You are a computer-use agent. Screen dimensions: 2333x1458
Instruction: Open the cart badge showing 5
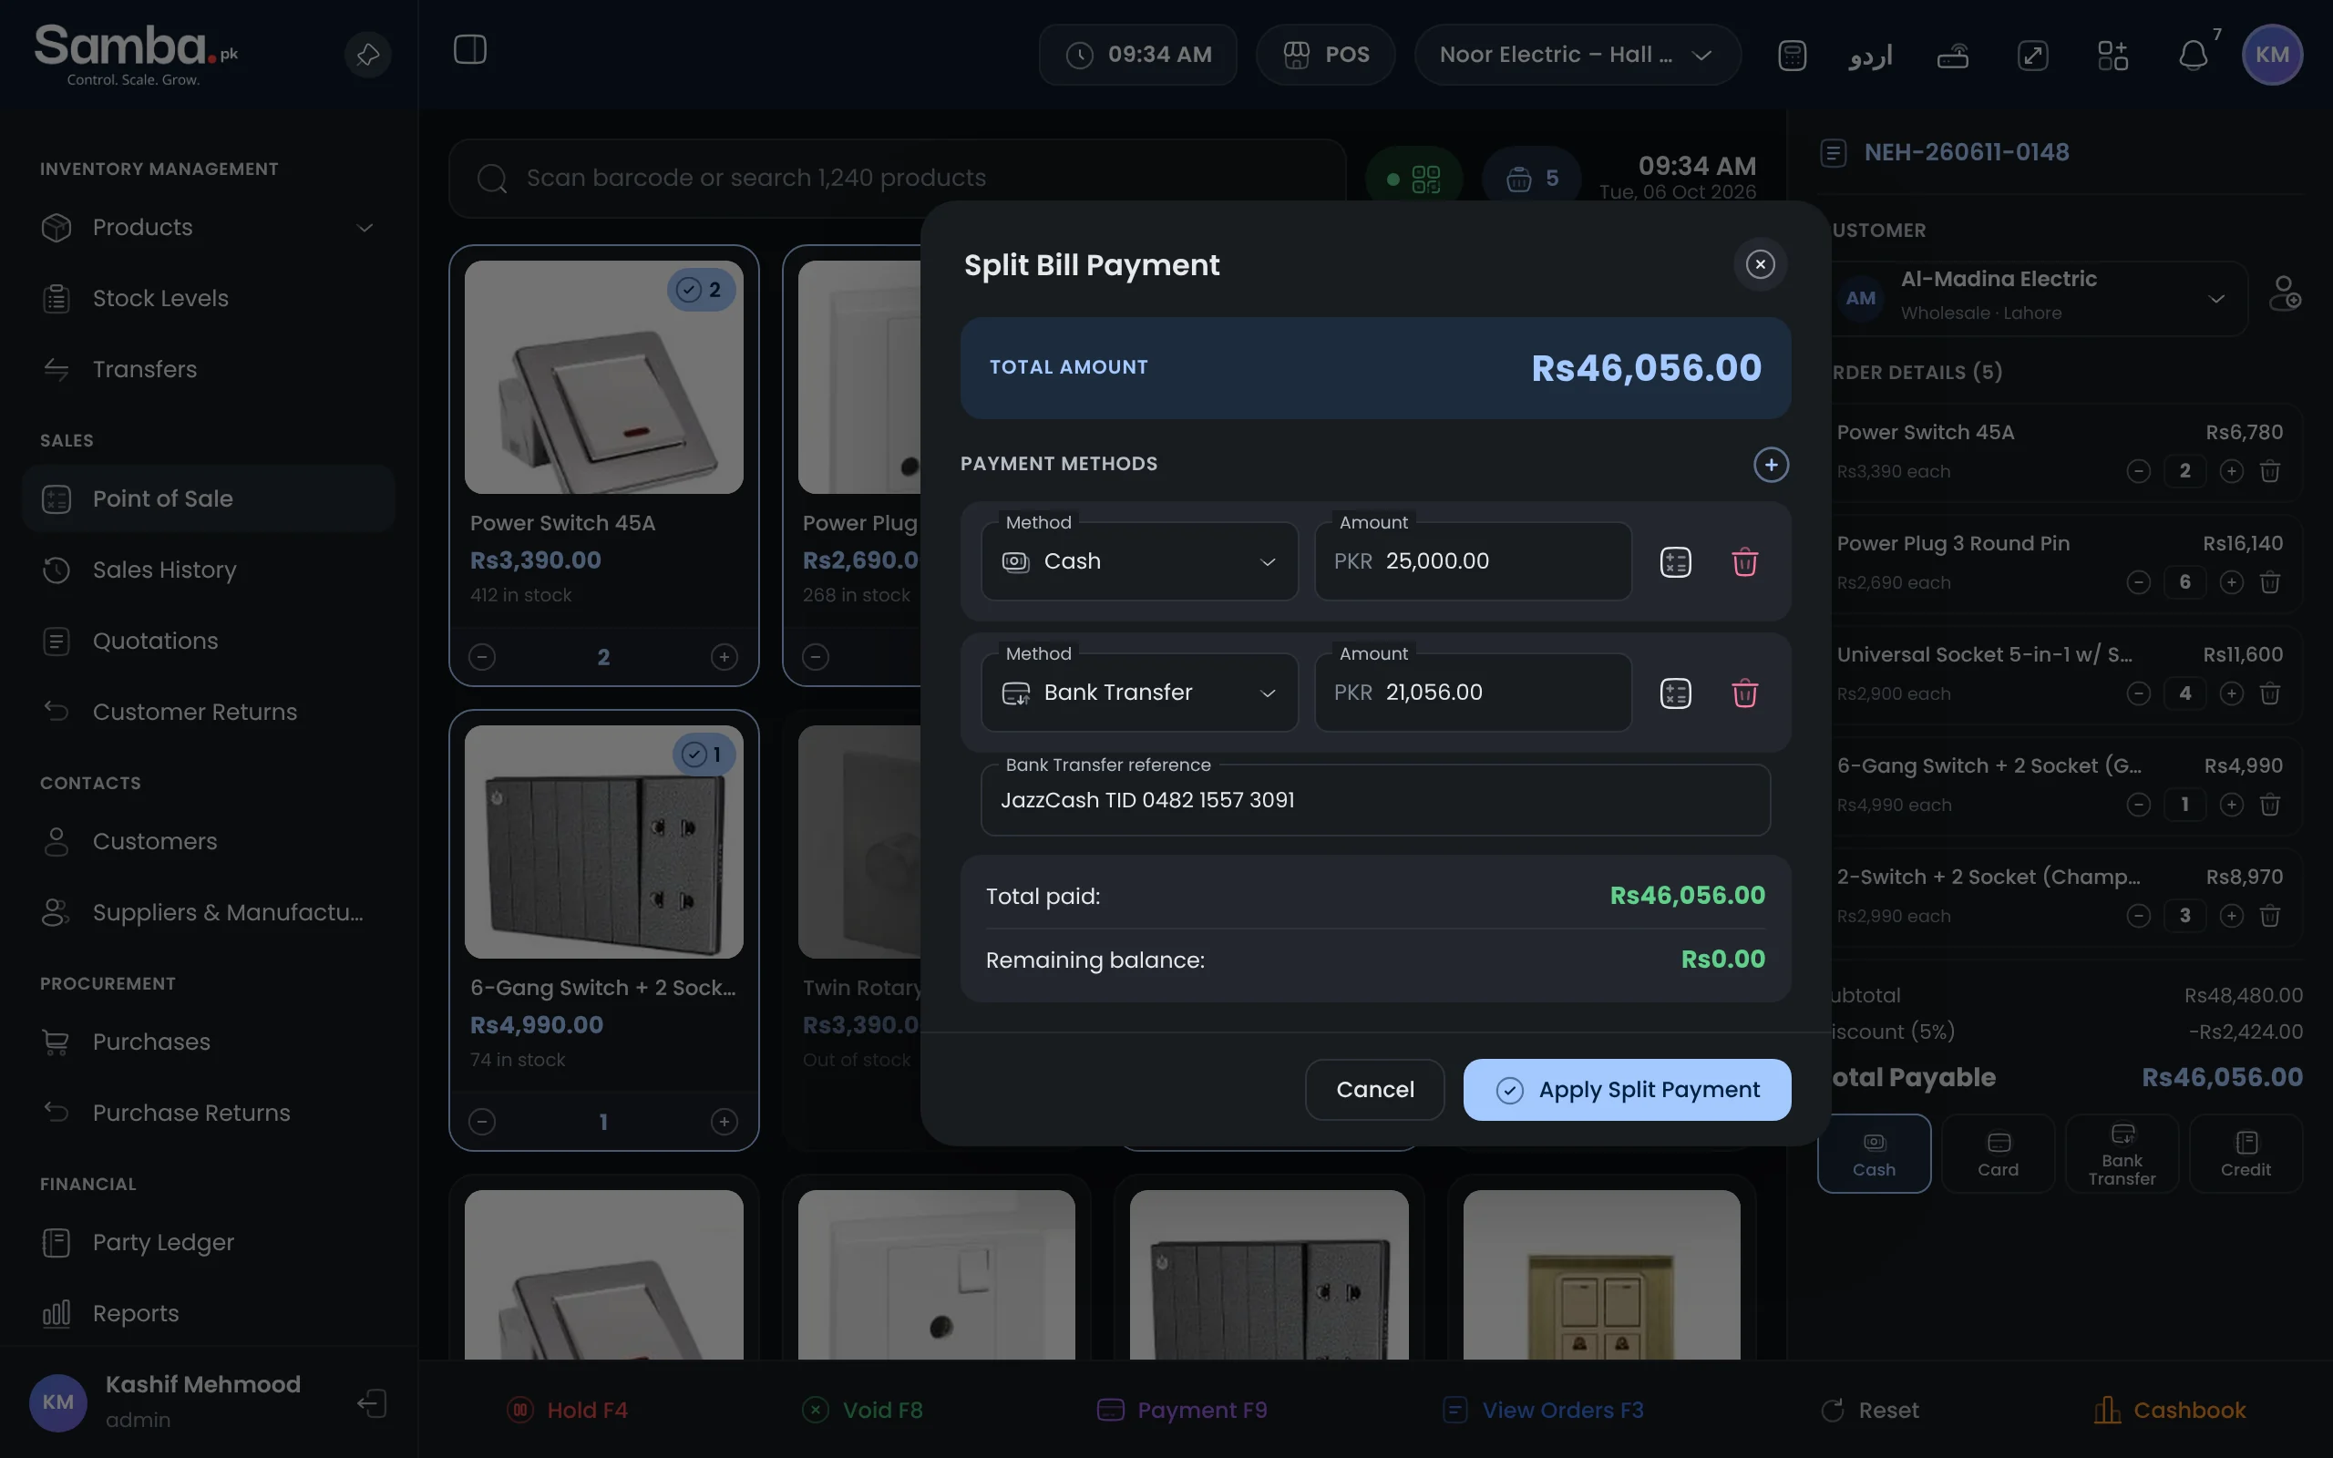1531,179
